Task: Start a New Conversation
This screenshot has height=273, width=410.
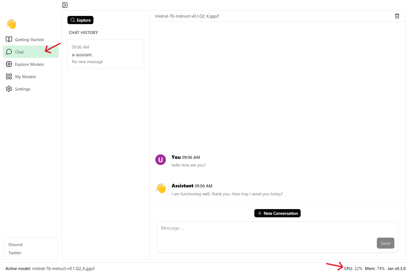Action: [277, 213]
